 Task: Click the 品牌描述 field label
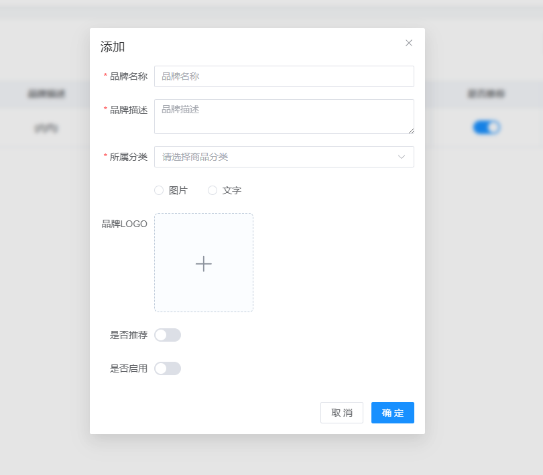(x=129, y=110)
